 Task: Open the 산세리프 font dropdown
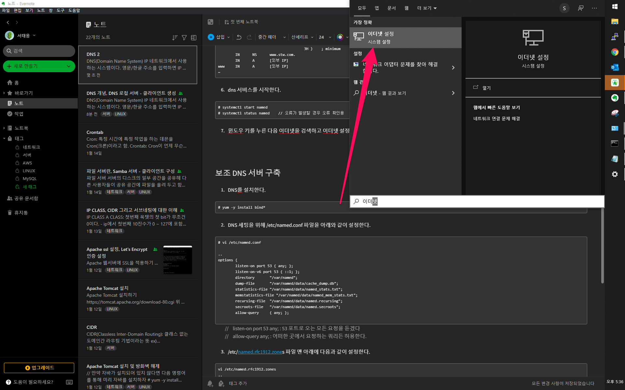[x=302, y=37]
